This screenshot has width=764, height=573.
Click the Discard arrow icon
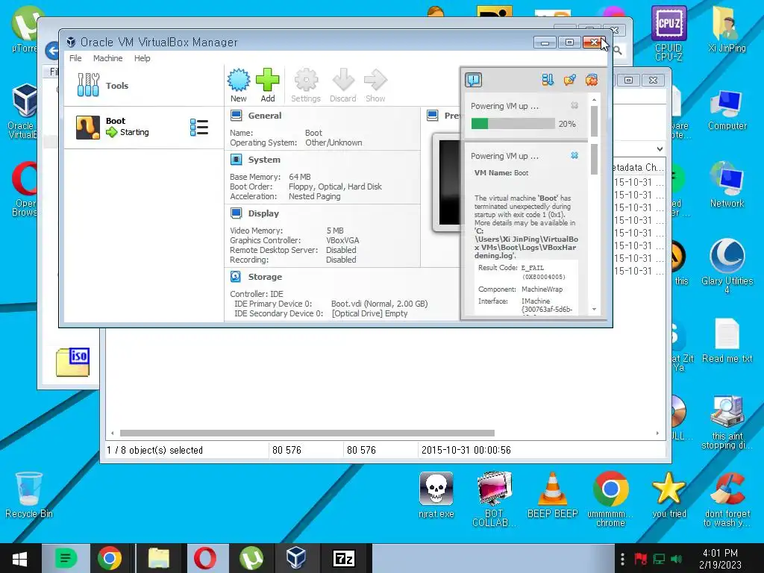343,85
